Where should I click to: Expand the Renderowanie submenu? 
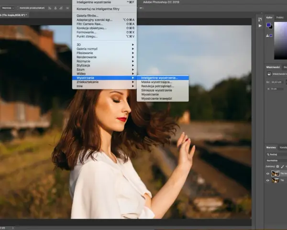pos(104,57)
